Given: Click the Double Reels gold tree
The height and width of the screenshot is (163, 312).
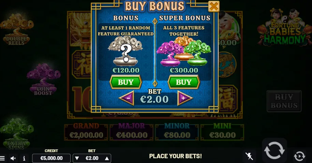Looking at the screenshot, I should (16, 29).
